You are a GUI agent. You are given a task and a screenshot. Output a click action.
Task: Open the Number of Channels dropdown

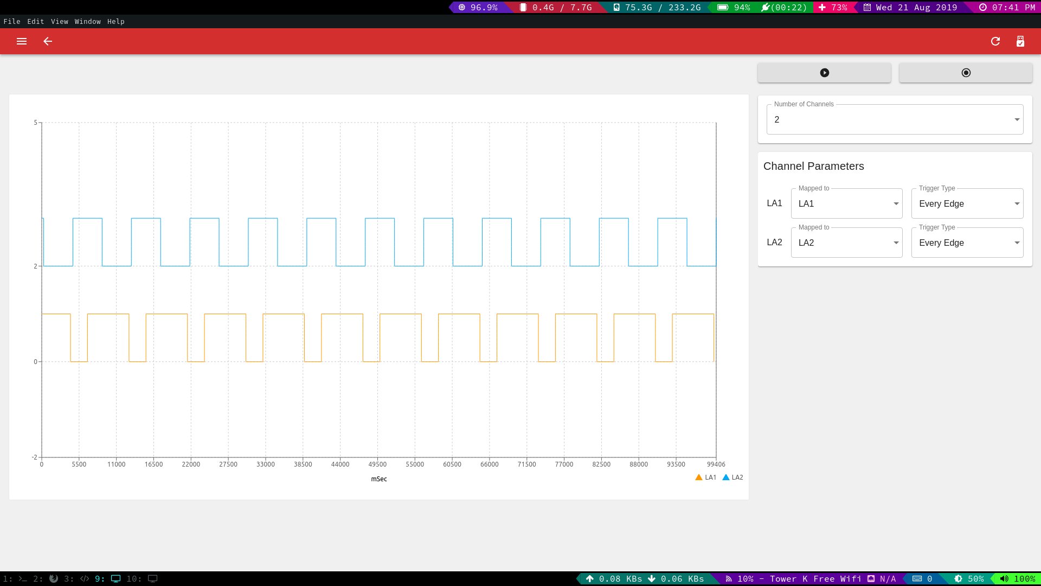coord(895,119)
